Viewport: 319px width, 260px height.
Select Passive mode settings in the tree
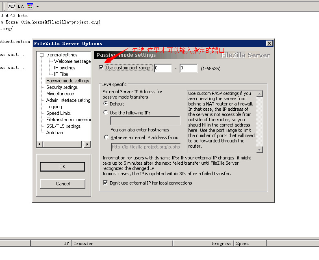pyautogui.click(x=68, y=81)
